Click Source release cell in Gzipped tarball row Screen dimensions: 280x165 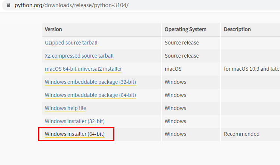182,43
